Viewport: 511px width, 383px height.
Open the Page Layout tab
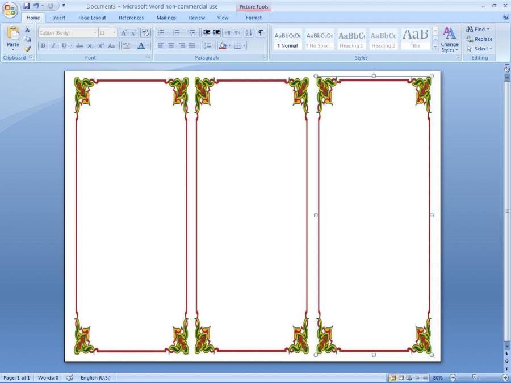tap(92, 18)
